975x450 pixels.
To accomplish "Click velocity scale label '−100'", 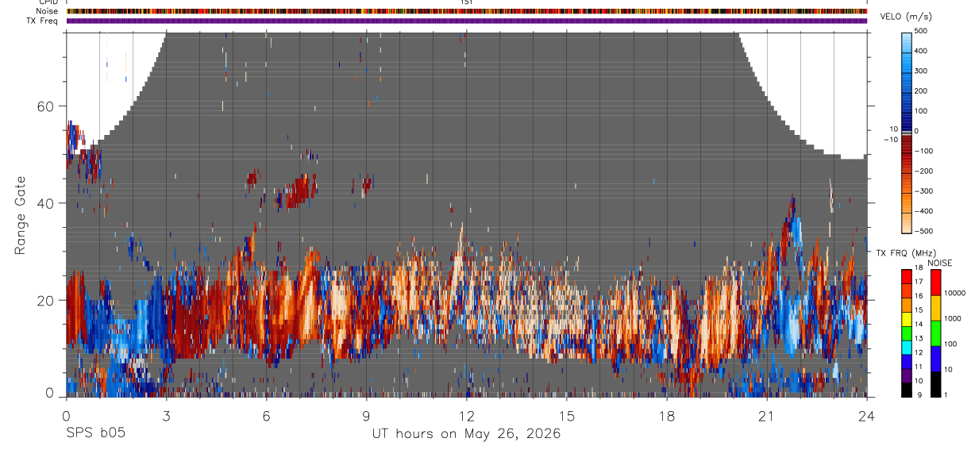I will pyautogui.click(x=923, y=151).
